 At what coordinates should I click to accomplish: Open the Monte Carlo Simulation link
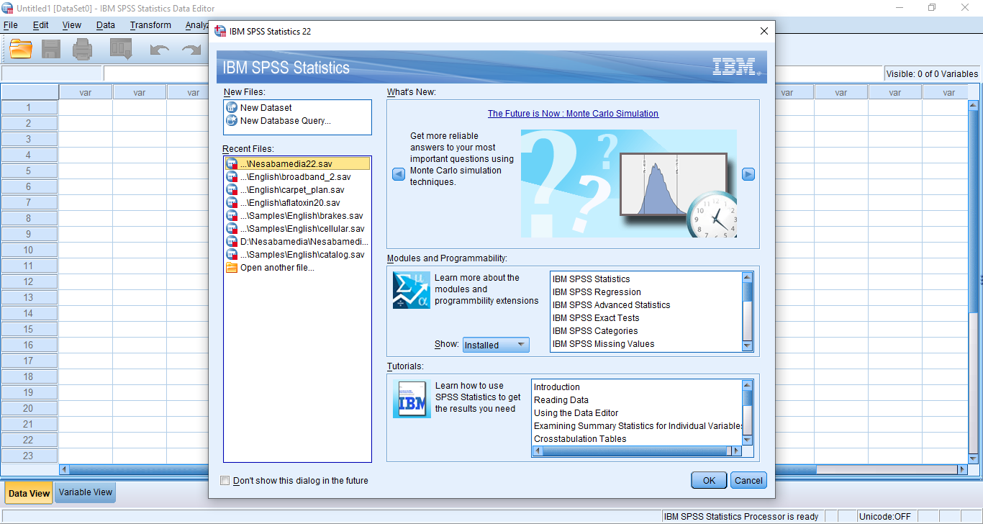[573, 114]
